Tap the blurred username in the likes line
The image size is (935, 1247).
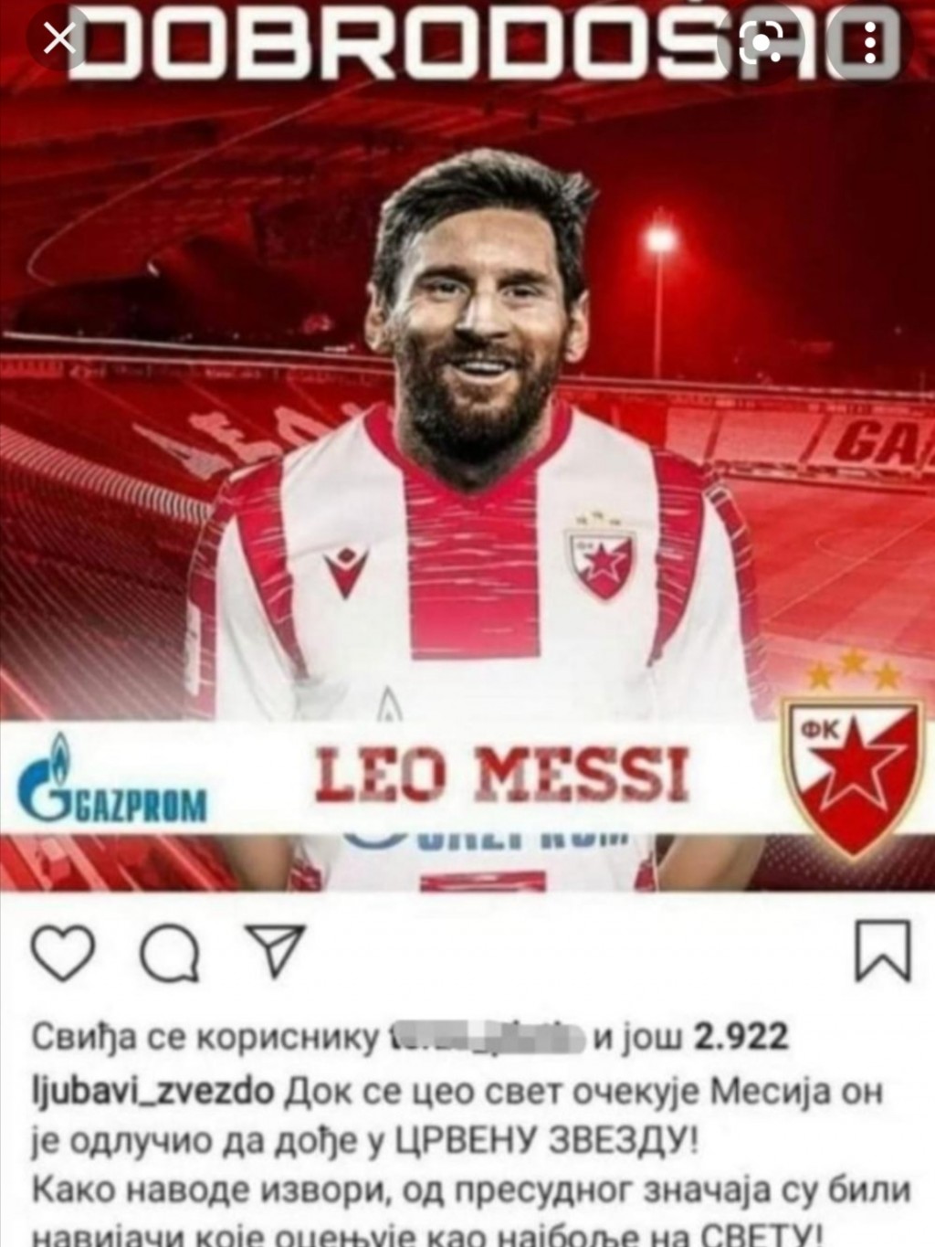coord(482,1038)
